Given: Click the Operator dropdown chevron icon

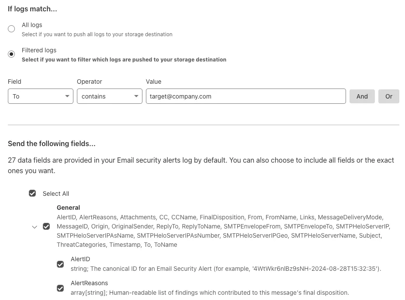Looking at the screenshot, I should tap(136, 96).
